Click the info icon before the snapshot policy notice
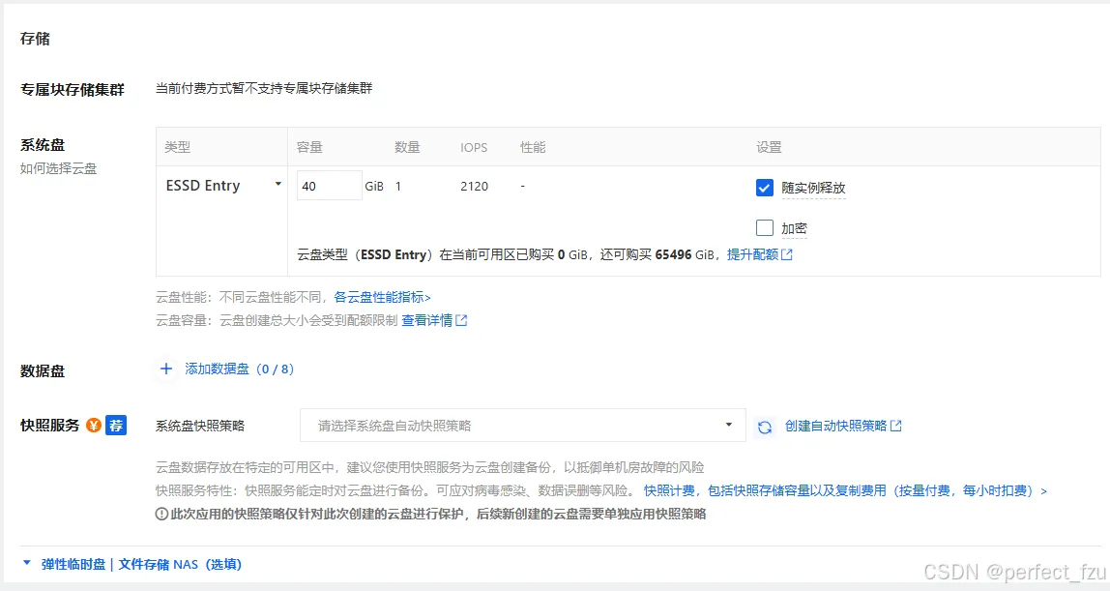The height and width of the screenshot is (591, 1110). [163, 514]
